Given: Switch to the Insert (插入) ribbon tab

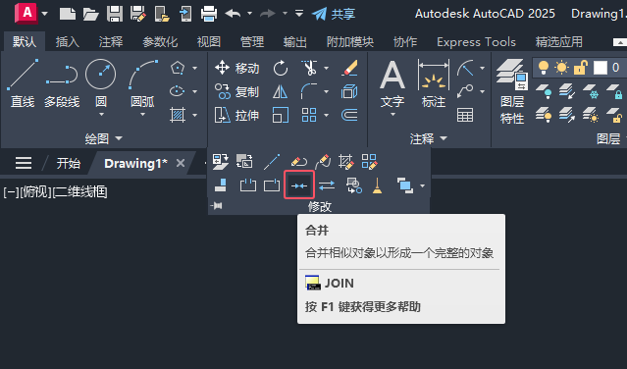Looking at the screenshot, I should pyautogui.click(x=67, y=41).
